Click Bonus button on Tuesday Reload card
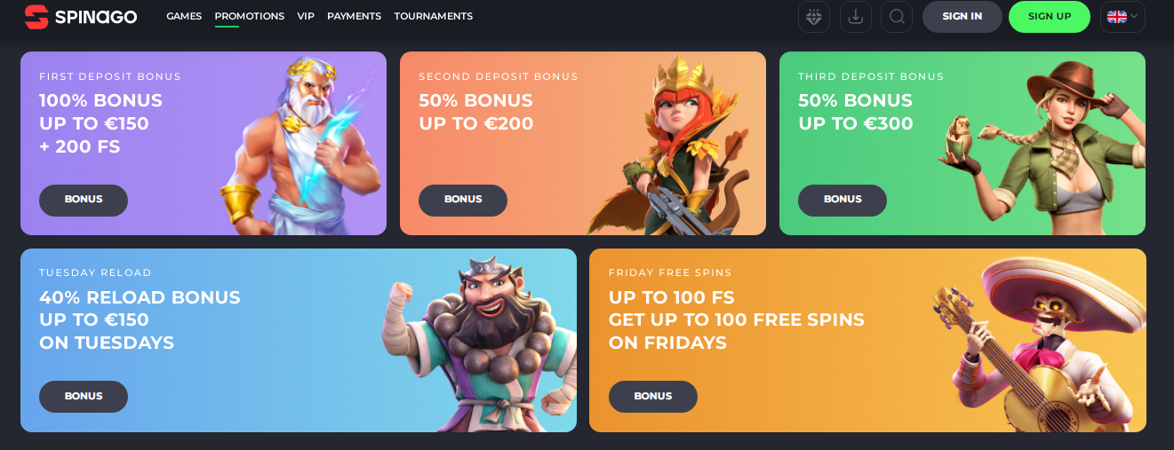 [x=84, y=397]
